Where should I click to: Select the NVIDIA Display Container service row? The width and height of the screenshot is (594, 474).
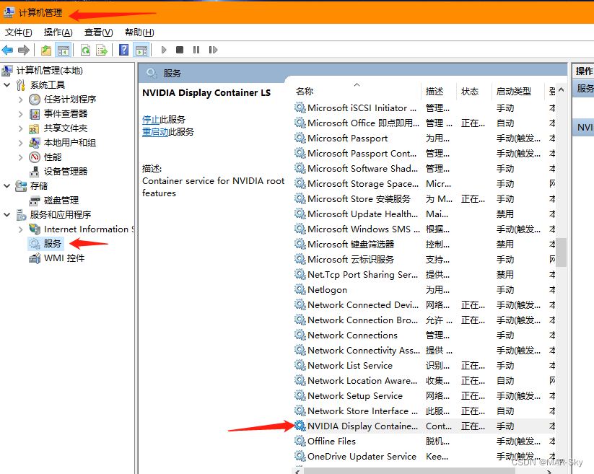(x=424, y=426)
